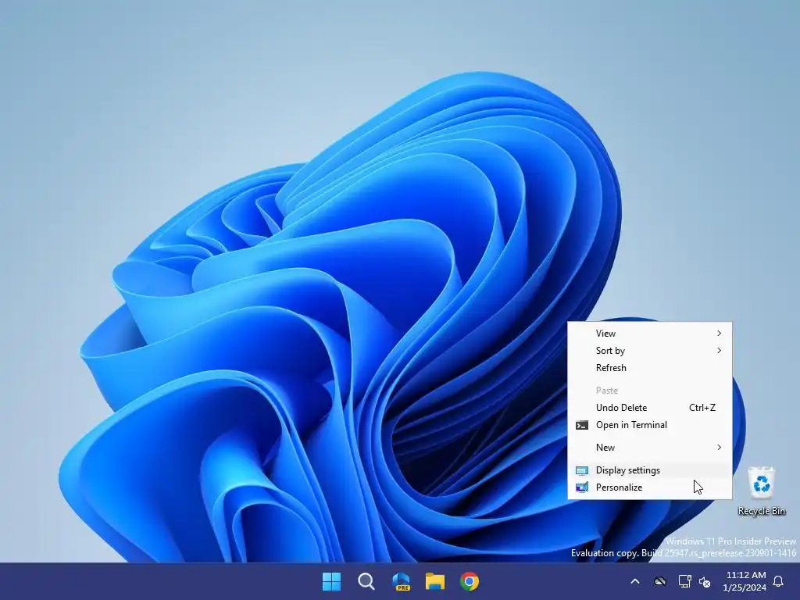Show hidden system tray icons
This screenshot has height=600, width=800.
tap(635, 581)
